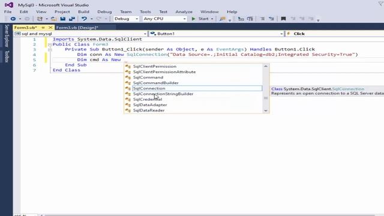This screenshot has width=384, height=216.
Task: Pin the Form3.vb tab
Action: tap(43, 28)
